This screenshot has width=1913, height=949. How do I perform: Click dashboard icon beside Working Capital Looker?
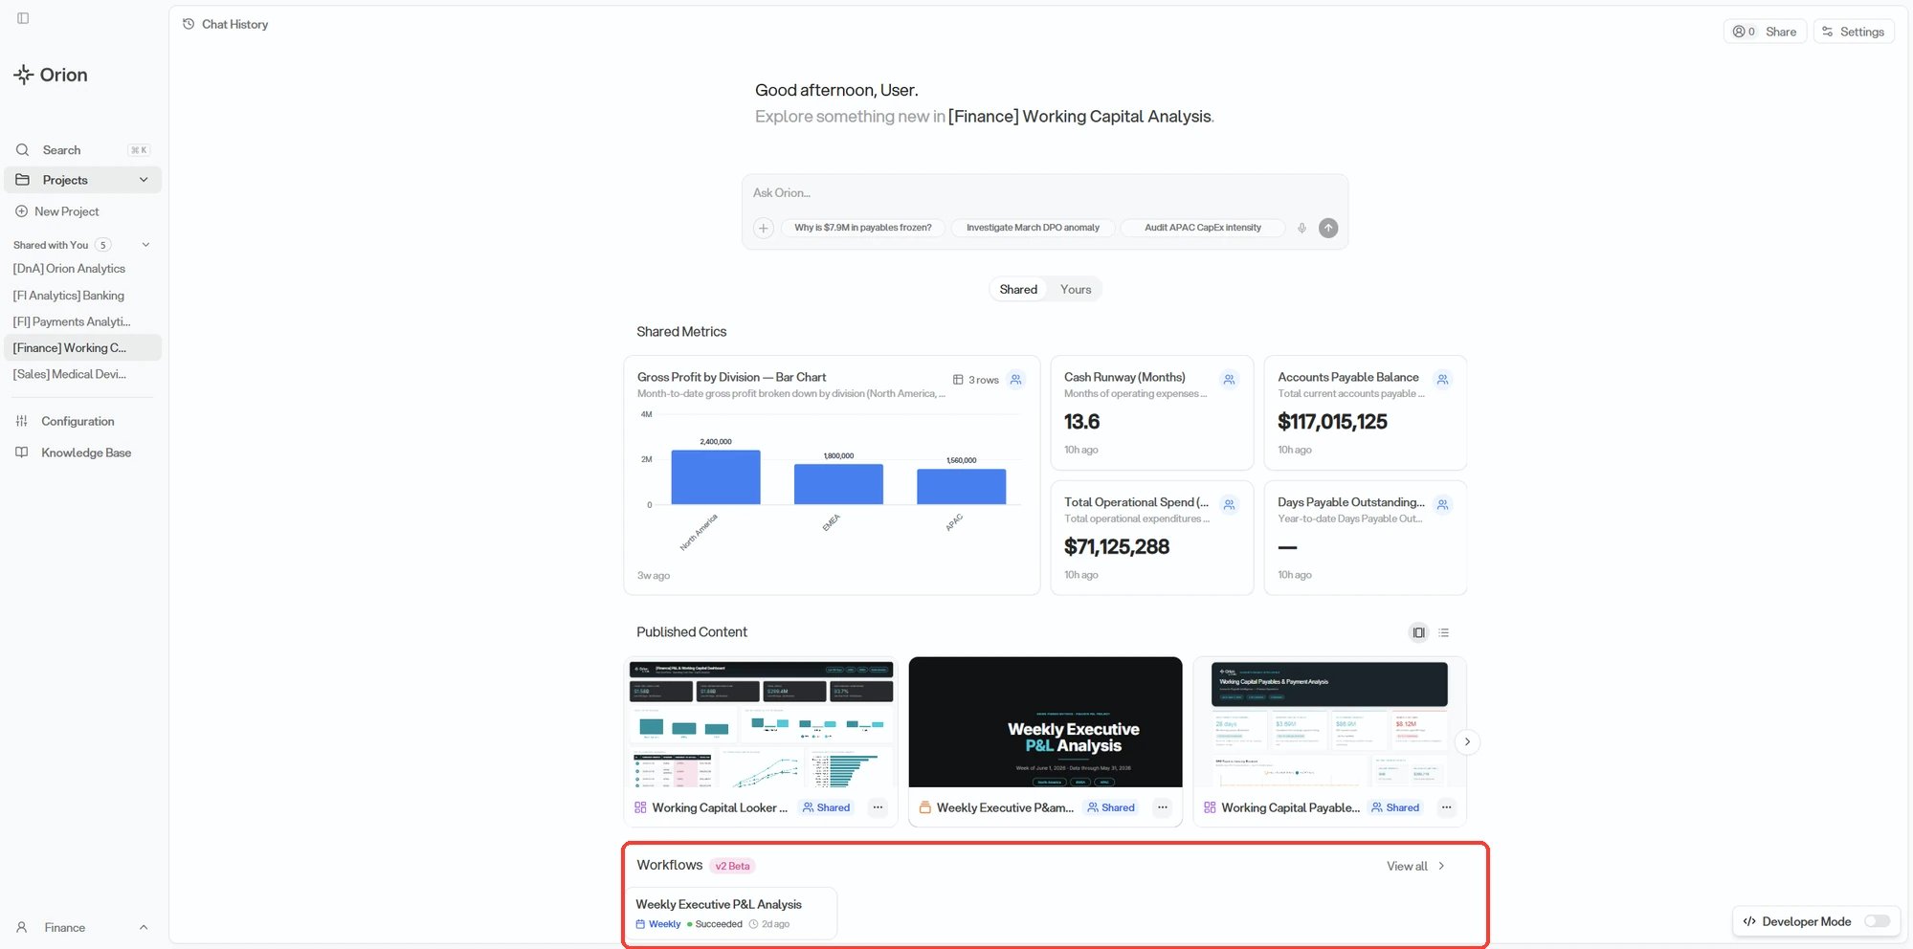point(640,807)
